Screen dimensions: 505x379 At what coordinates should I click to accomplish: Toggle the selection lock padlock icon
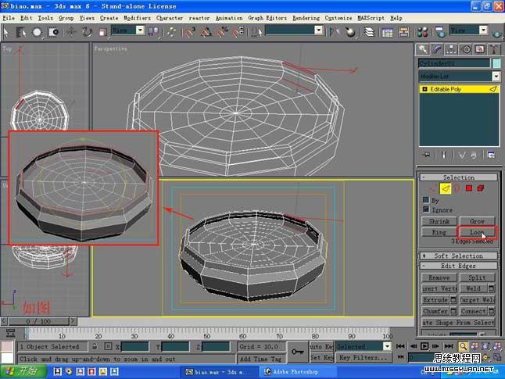click(x=95, y=346)
